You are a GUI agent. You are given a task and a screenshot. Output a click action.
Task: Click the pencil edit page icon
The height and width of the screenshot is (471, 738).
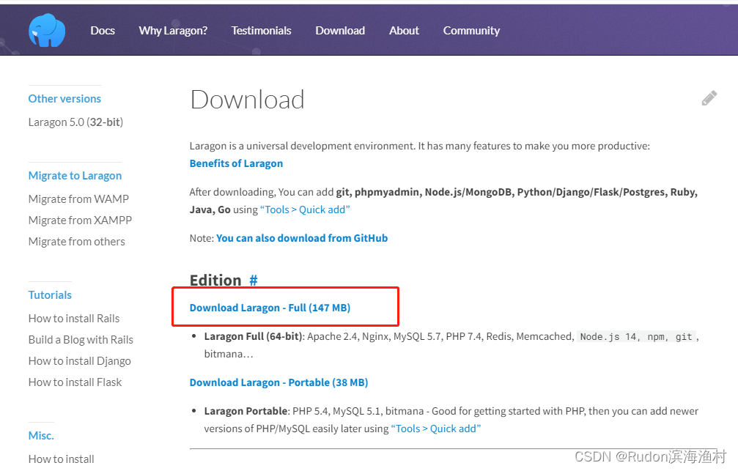click(x=709, y=98)
